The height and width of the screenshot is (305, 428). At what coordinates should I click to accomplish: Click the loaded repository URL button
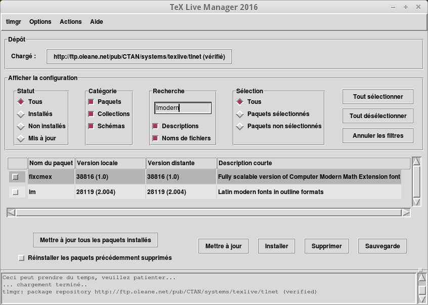[x=139, y=57]
